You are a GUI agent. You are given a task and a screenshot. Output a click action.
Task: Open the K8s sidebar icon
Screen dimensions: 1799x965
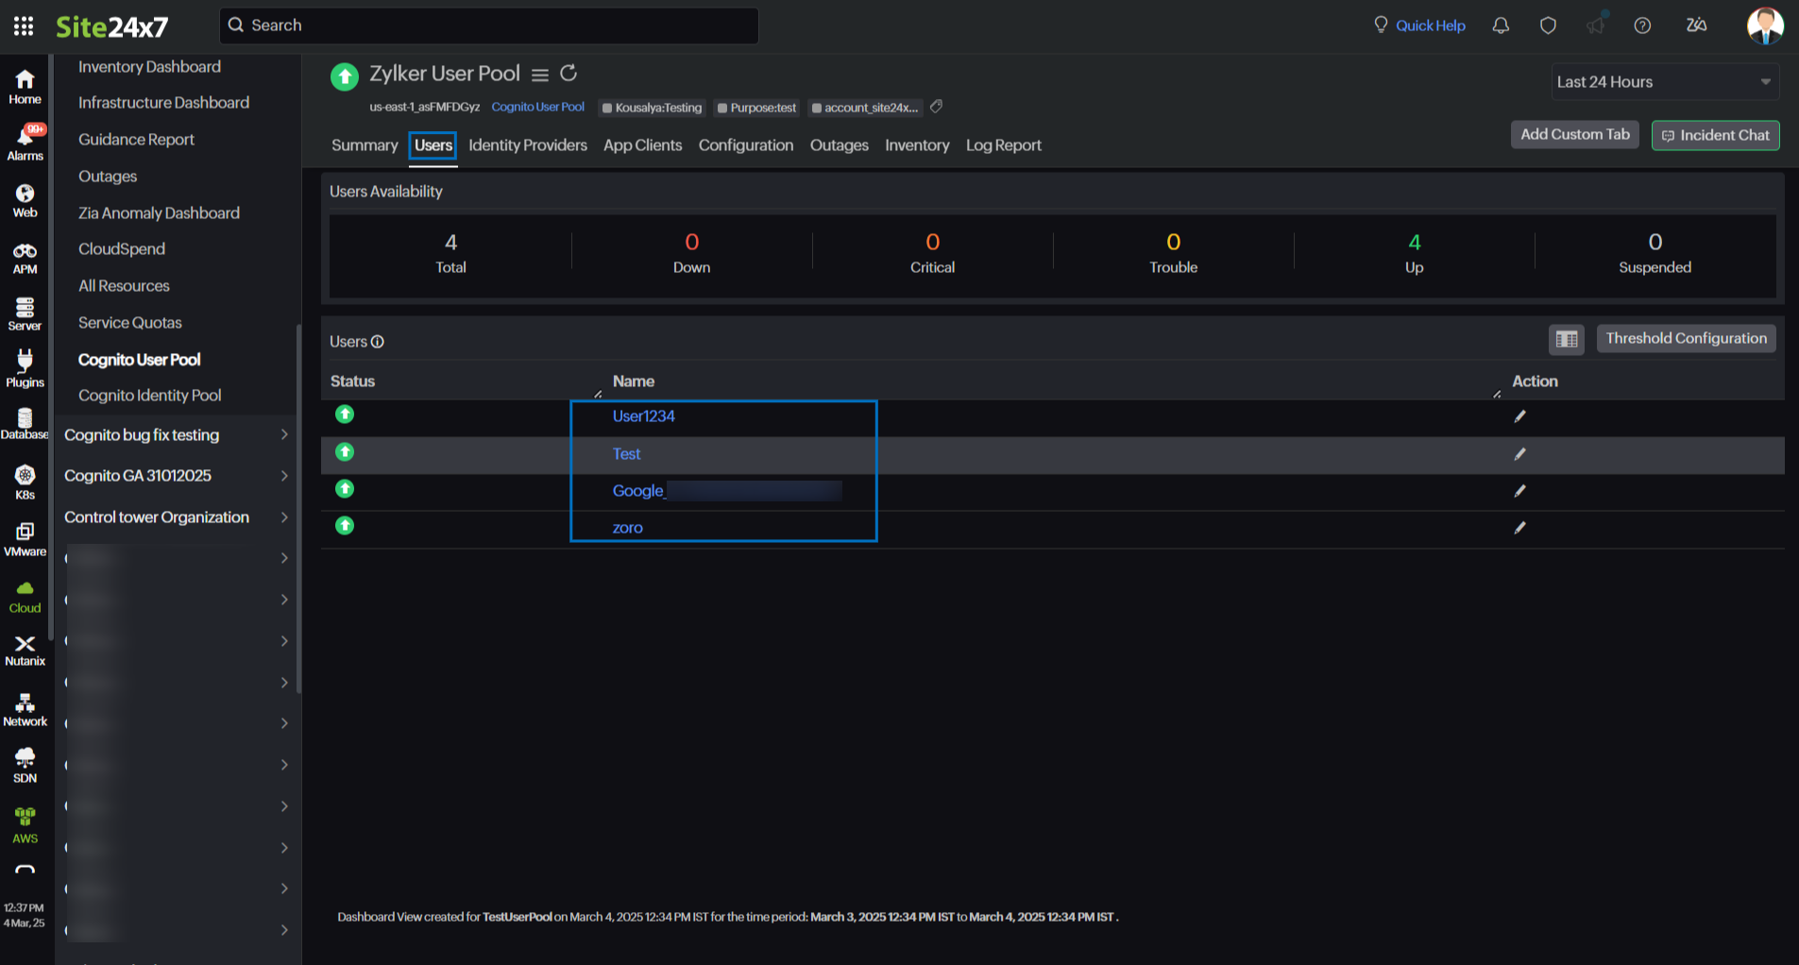pyautogui.click(x=25, y=482)
